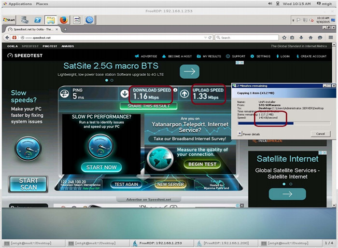Open the AWARDS nav item
This screenshot has width=338, height=248.
pyautogui.click(x=68, y=46)
